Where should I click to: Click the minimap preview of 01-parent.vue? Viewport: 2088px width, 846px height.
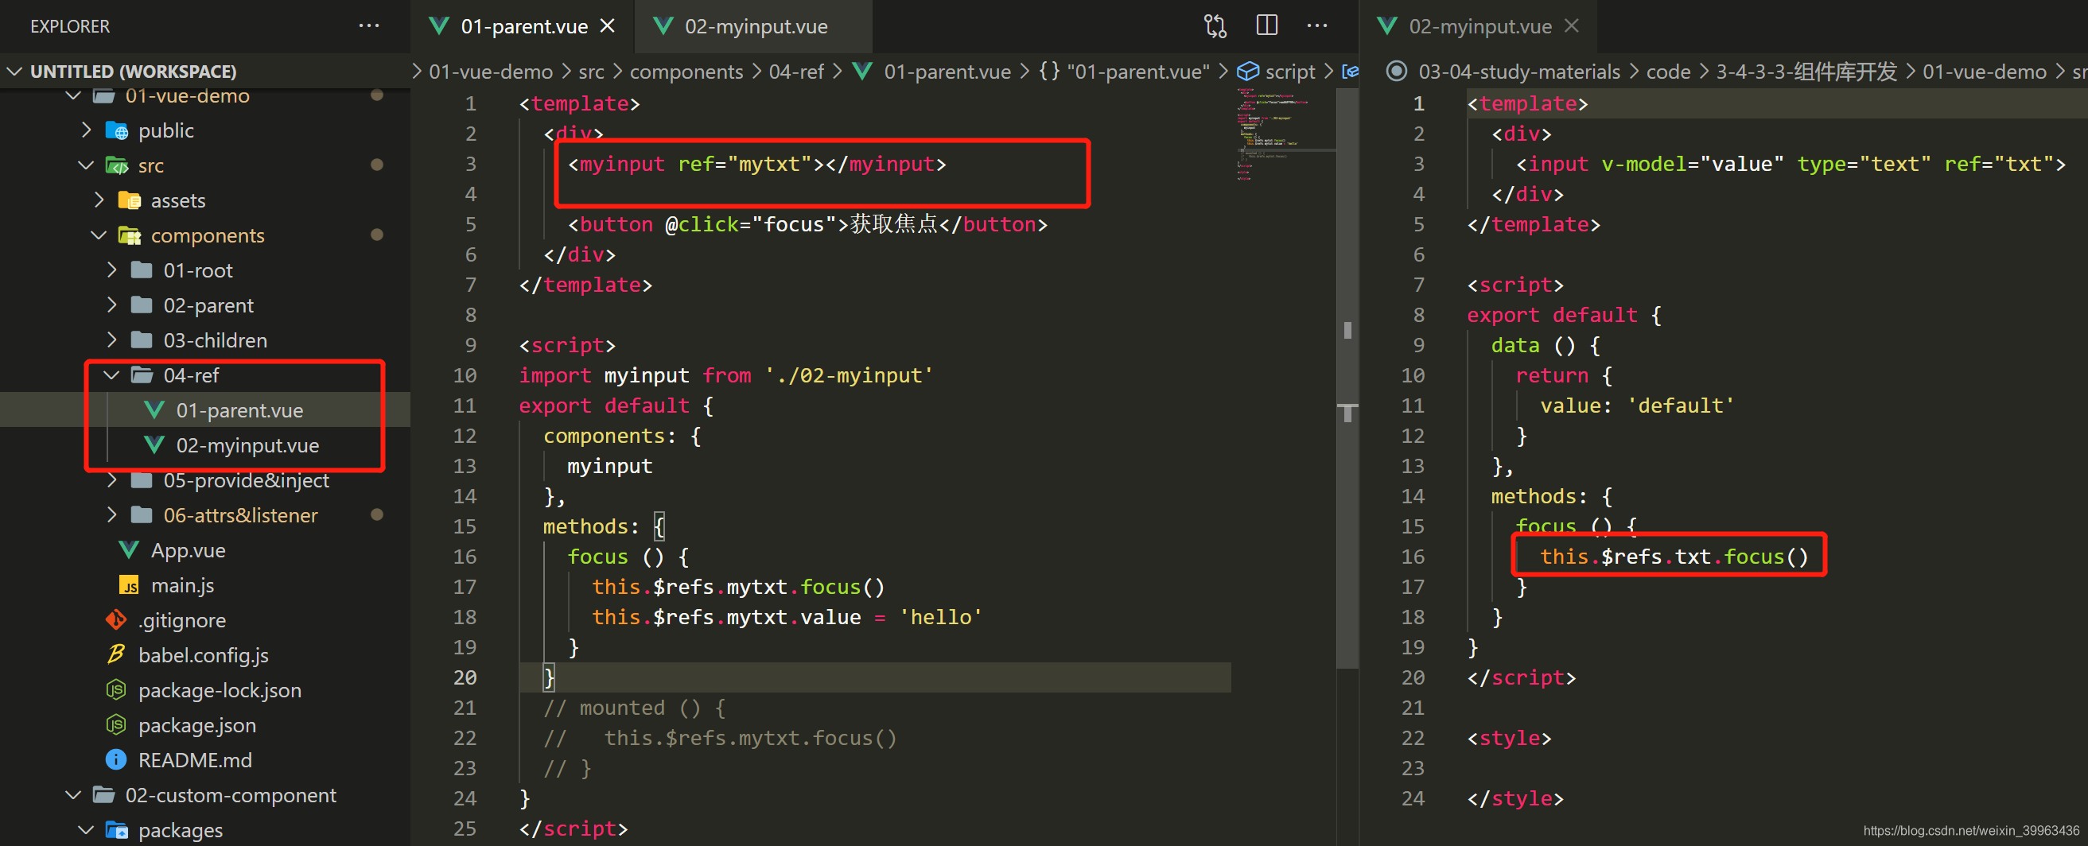(1284, 134)
